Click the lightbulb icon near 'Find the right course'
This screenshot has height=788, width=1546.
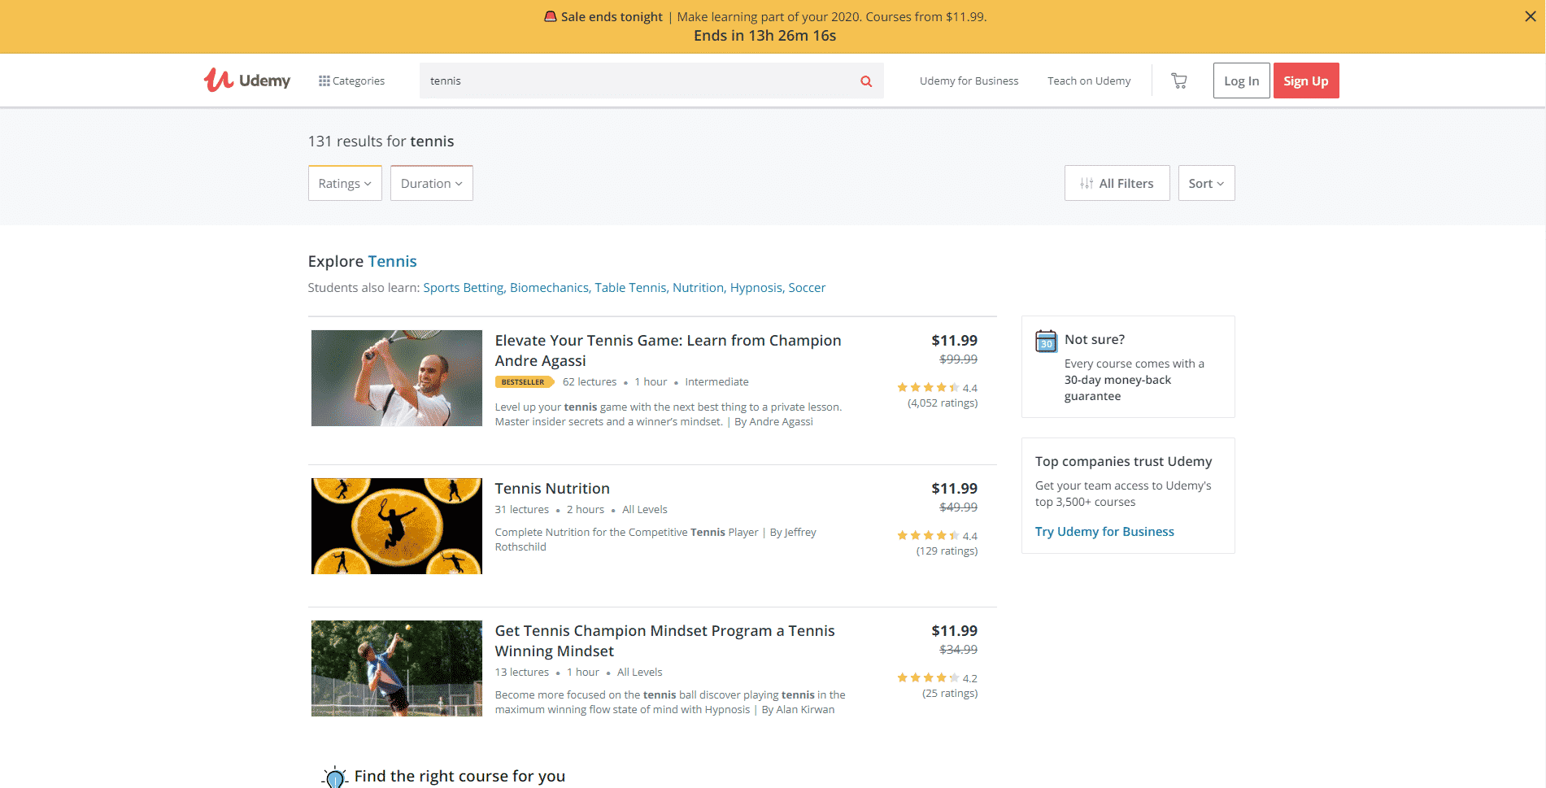(x=333, y=776)
